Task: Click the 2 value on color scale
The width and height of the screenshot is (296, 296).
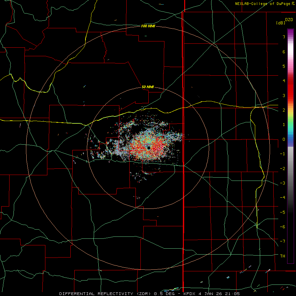Action: [284, 110]
